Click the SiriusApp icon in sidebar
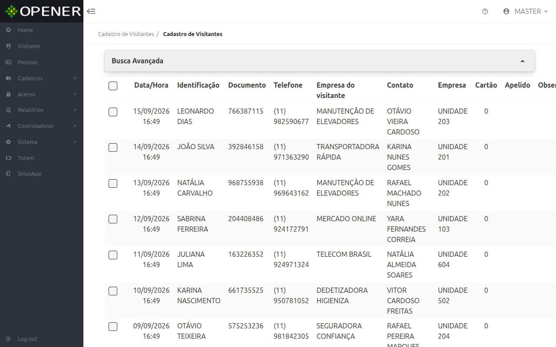Image resolution: width=556 pixels, height=347 pixels. [8, 173]
